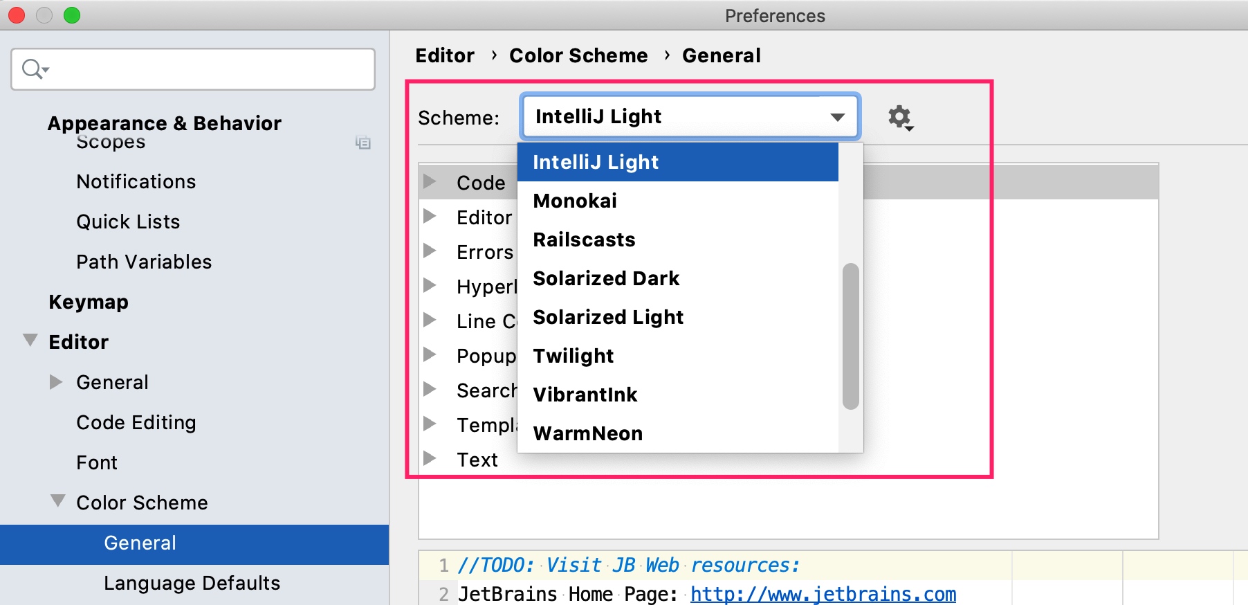
Task: Click the scheme list scrollbar thumb
Action: [x=851, y=336]
